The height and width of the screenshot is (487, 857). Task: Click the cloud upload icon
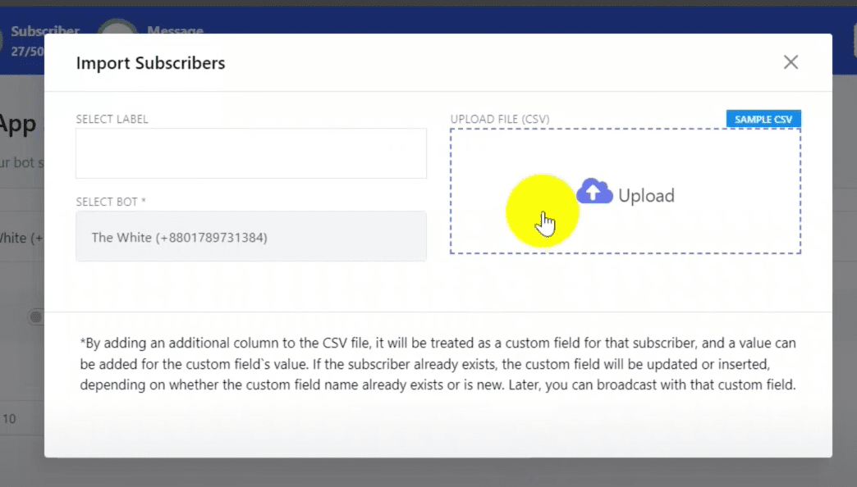pyautogui.click(x=594, y=192)
